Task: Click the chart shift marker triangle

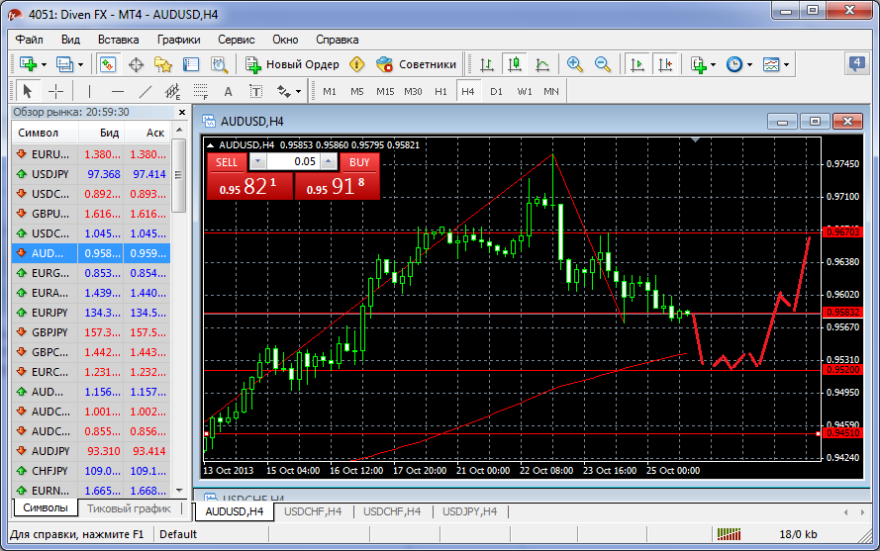Action: pos(695,139)
